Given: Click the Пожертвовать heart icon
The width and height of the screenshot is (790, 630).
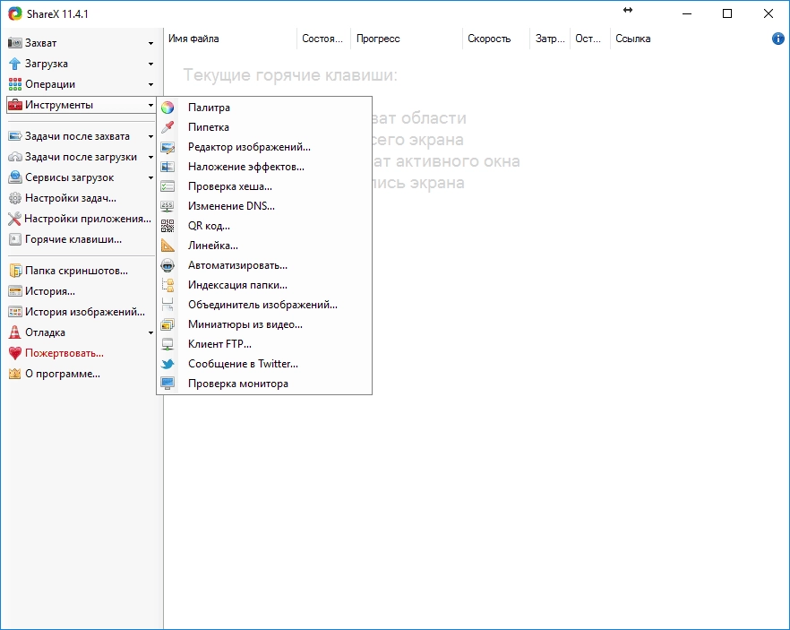Looking at the screenshot, I should click(x=15, y=353).
